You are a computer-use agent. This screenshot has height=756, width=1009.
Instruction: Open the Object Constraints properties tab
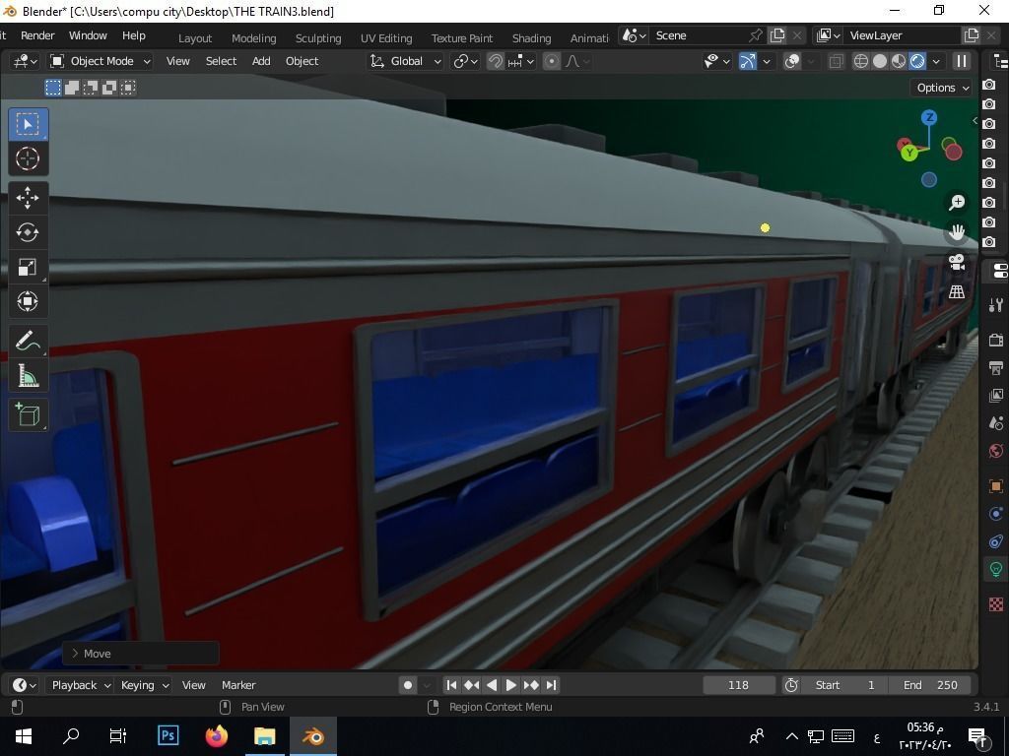pyautogui.click(x=996, y=541)
